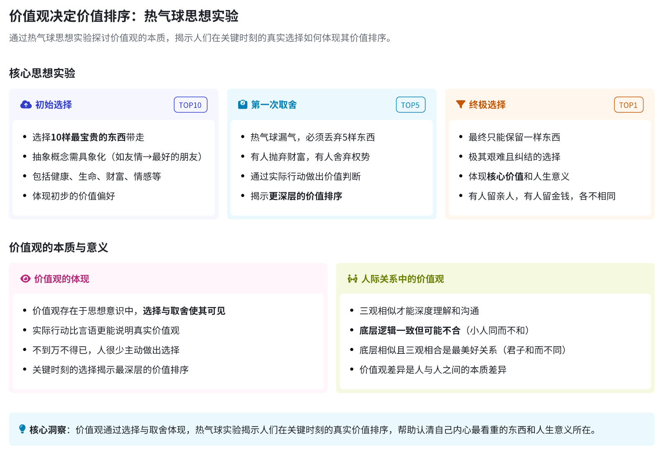Screen dimensions: 661x452
Task: Click the 价值观的本质与意义 section heading
Action: tap(58, 247)
